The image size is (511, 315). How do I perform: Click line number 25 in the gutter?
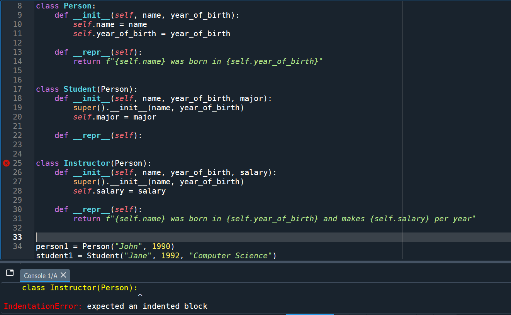pos(17,163)
